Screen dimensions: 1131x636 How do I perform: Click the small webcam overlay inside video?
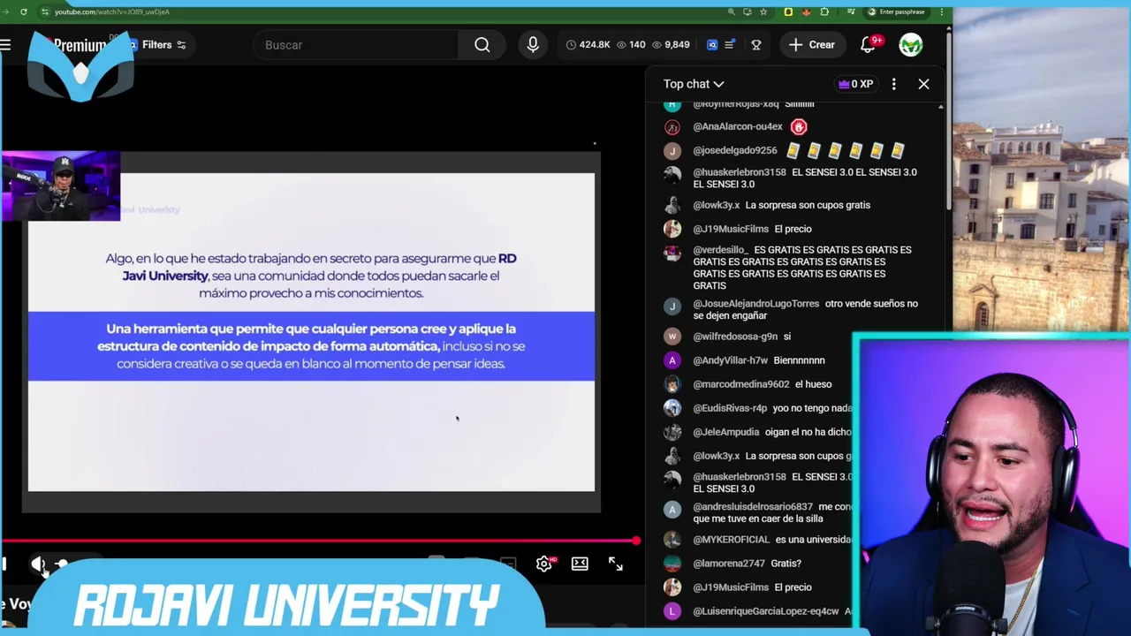pos(60,186)
